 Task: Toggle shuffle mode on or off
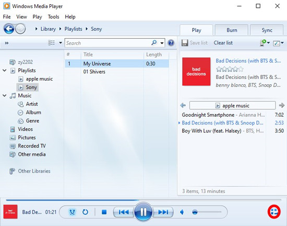pyautogui.click(x=72, y=212)
